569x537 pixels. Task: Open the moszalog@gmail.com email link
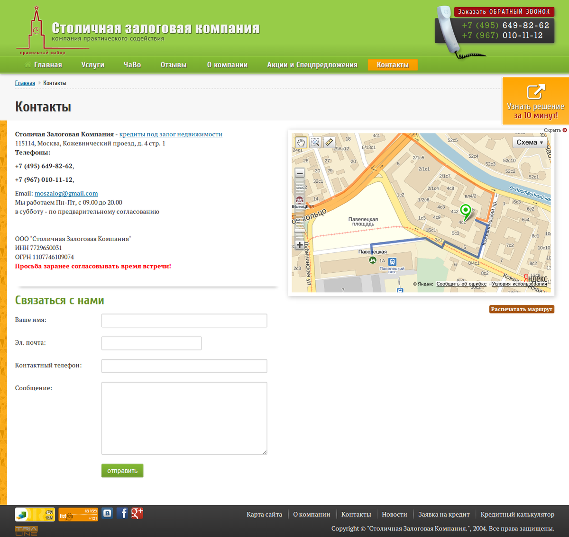tap(66, 194)
